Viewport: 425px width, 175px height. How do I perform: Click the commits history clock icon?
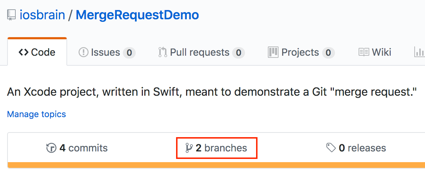tap(51, 148)
